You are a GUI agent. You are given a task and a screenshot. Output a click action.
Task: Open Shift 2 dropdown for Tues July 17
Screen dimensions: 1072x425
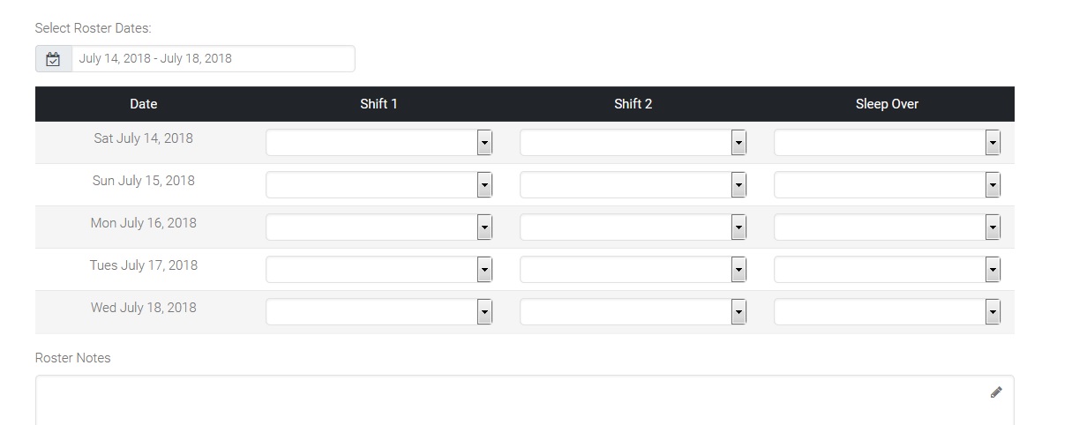click(633, 270)
